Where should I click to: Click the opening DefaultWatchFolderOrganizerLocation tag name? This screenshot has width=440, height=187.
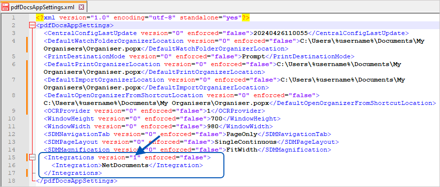point(116,41)
